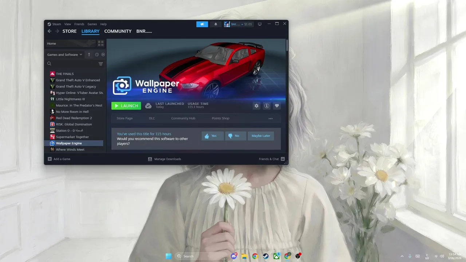Open the announcements megaphone button
Screen dimensions: 466x262
(x=202, y=24)
